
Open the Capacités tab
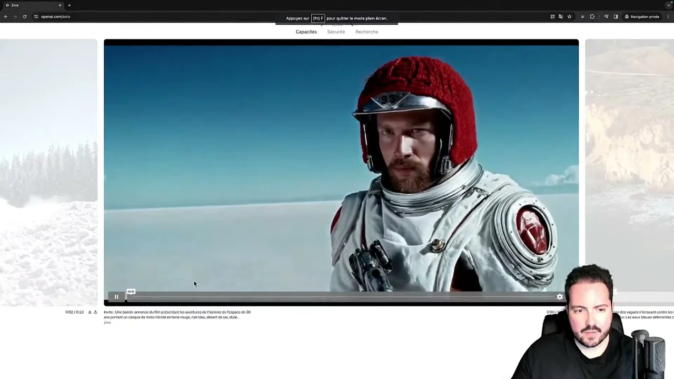[x=306, y=32]
